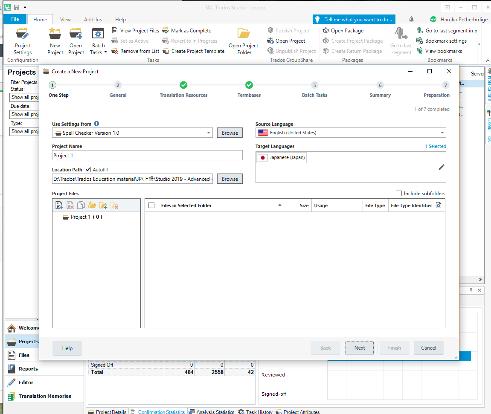Screen dimensions: 491x414
Task: Check the select-all files header checkbox
Action: [151, 206]
